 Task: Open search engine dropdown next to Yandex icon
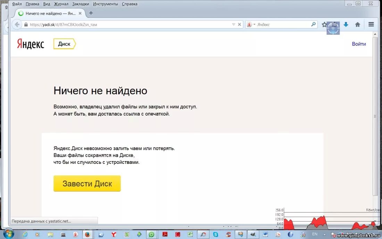pos(254,24)
